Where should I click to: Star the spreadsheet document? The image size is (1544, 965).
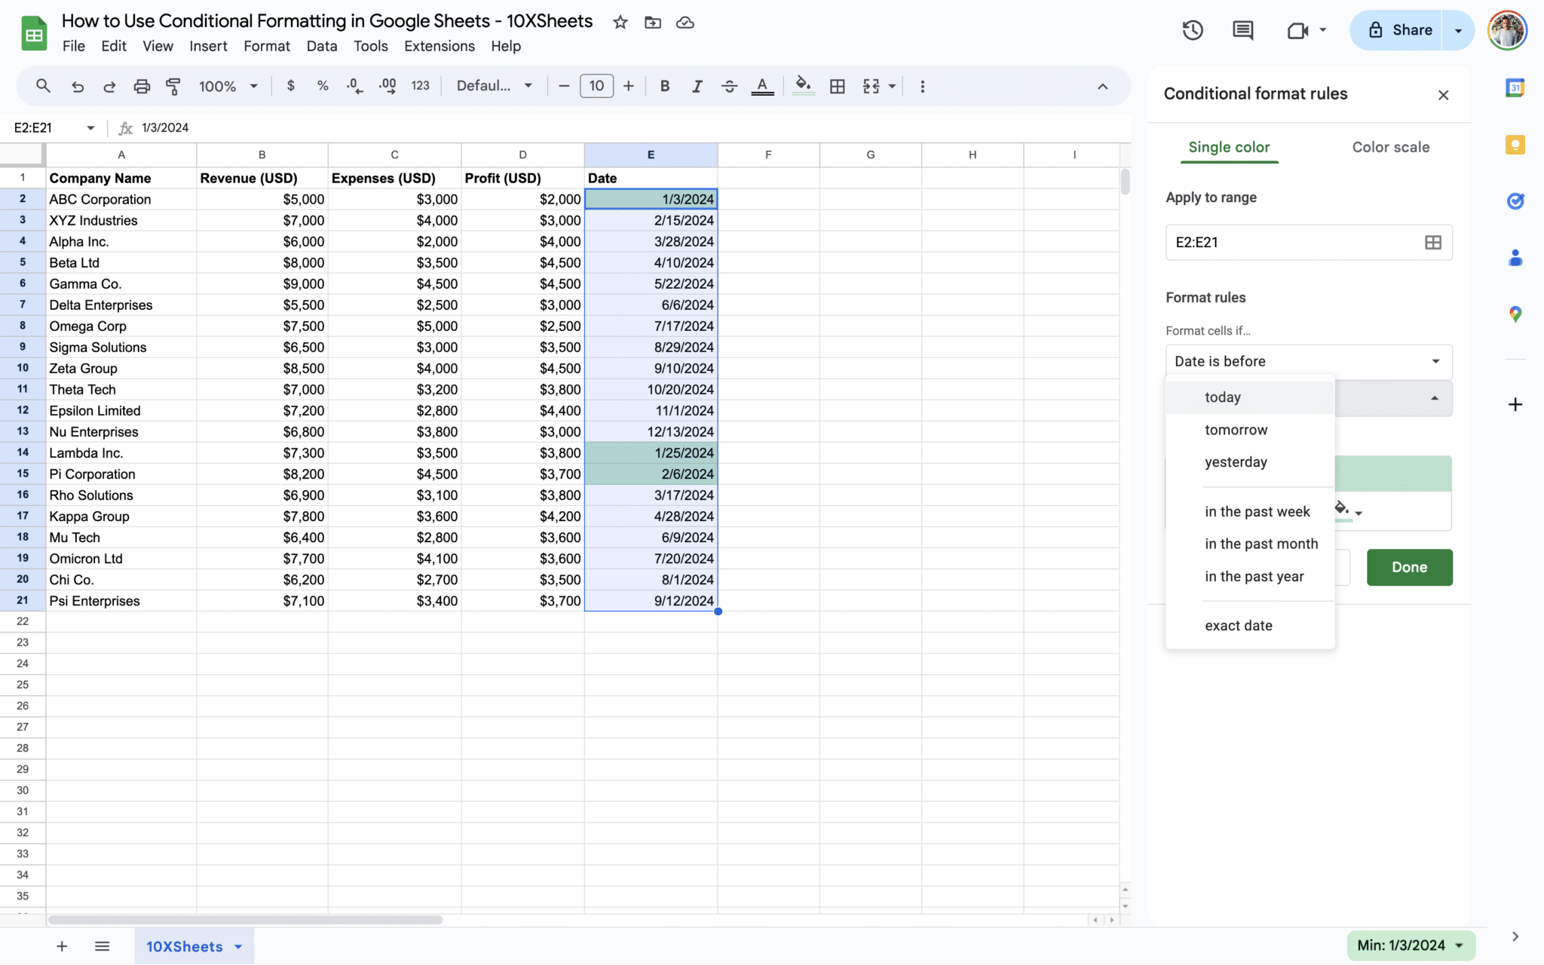[x=620, y=22]
